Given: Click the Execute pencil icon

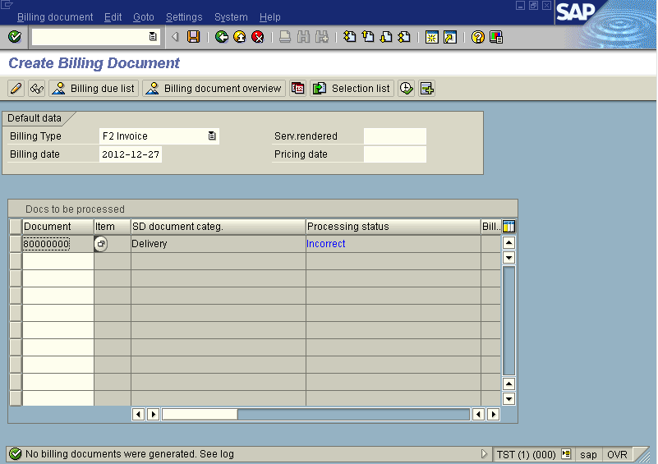Looking at the screenshot, I should pyautogui.click(x=16, y=89).
